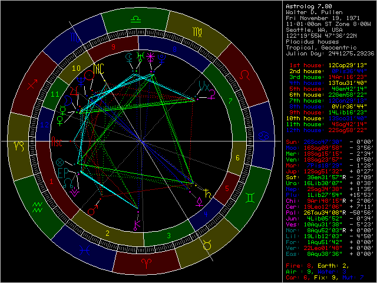Select the green Aquarius wave glyph

click(x=37, y=205)
